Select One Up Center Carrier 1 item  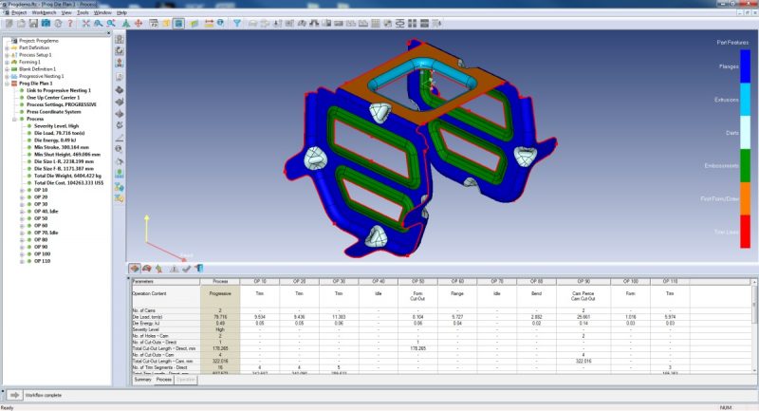click(x=53, y=98)
